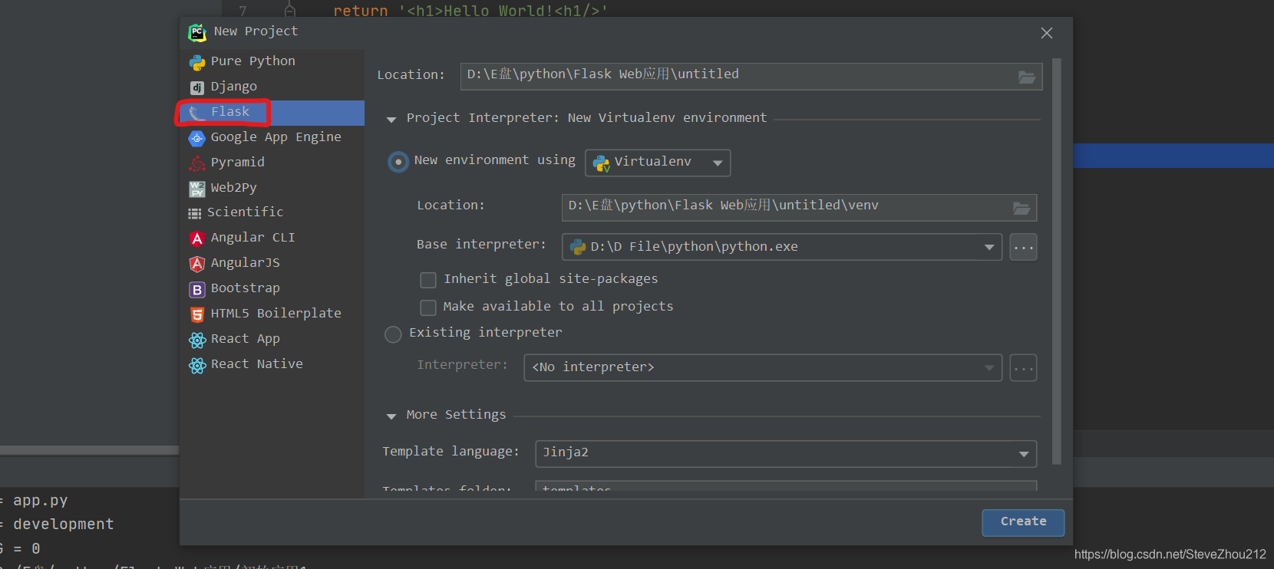Collapse the More Settings section
Image resolution: width=1274 pixels, height=569 pixels.
(391, 416)
